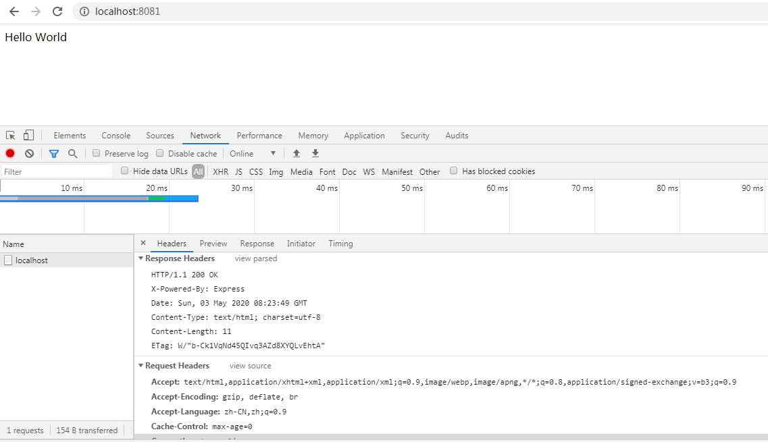
Task: Open the Security panel
Action: [415, 136]
